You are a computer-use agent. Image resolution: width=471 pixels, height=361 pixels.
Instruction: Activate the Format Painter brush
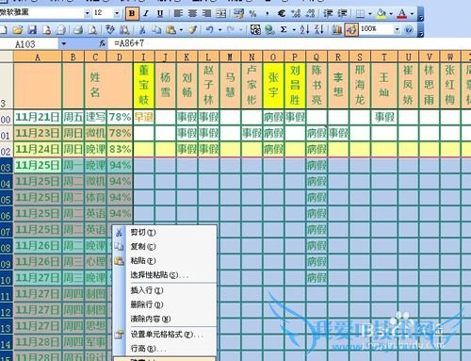[x=192, y=30]
